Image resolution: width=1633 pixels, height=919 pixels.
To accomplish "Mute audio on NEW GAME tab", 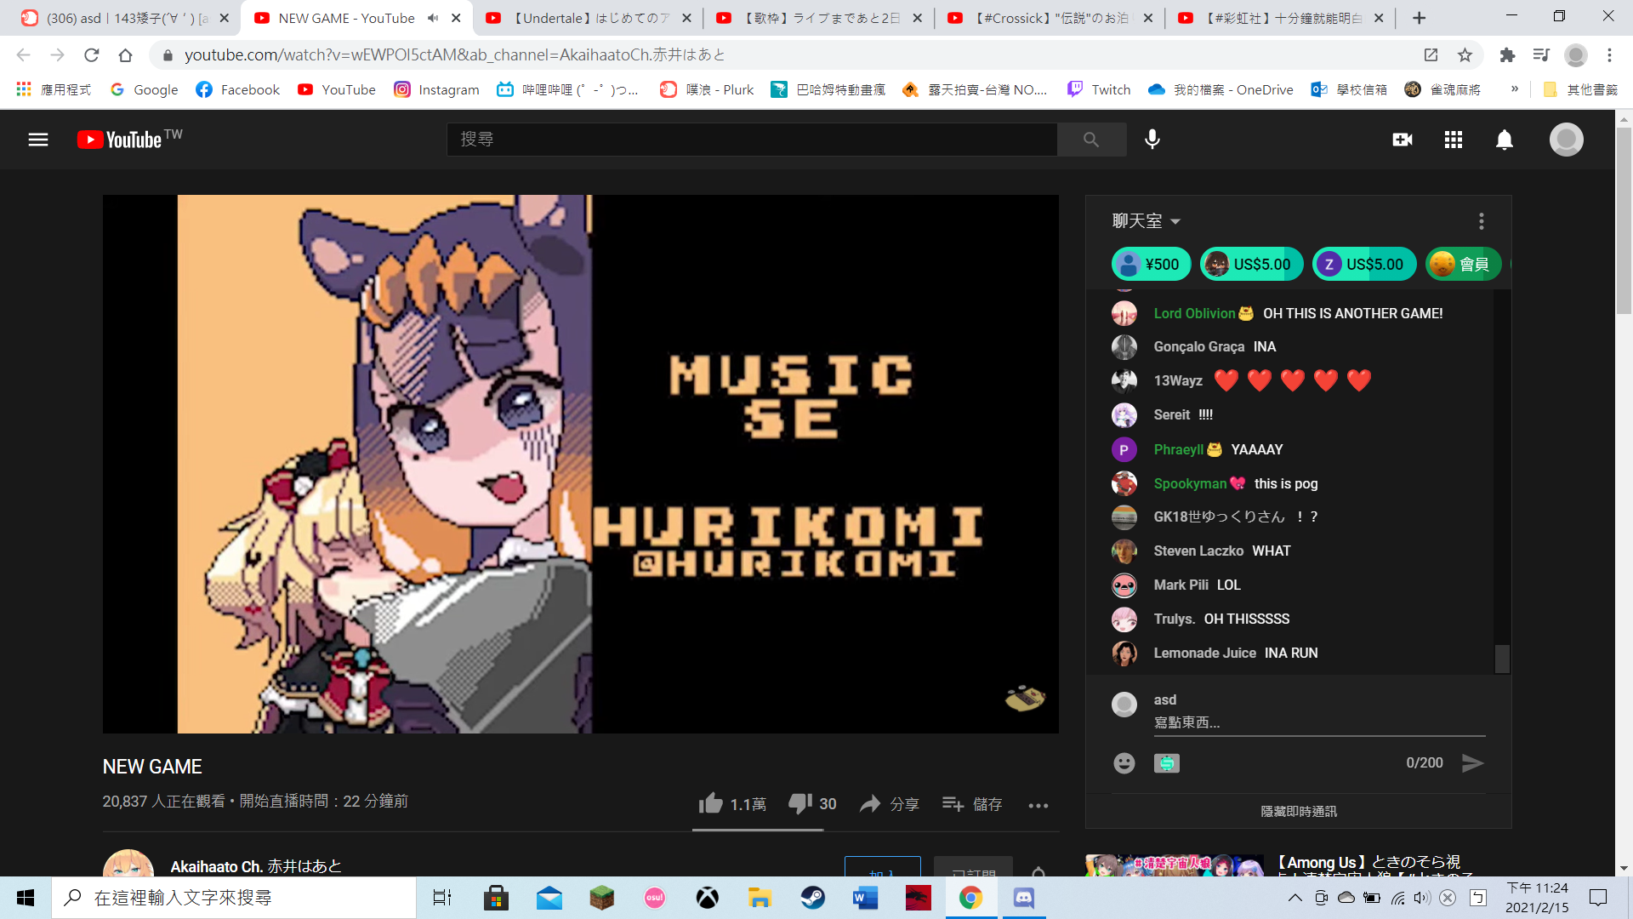I will [433, 18].
